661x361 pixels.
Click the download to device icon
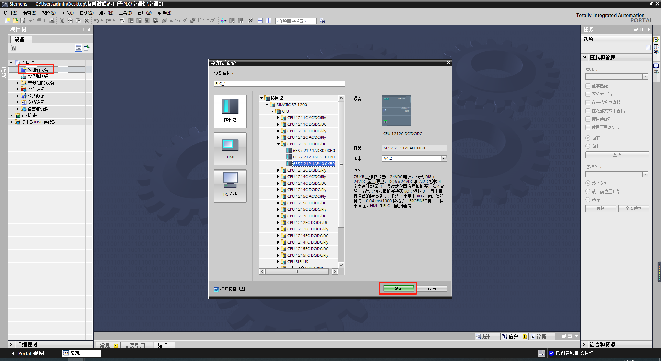click(131, 21)
